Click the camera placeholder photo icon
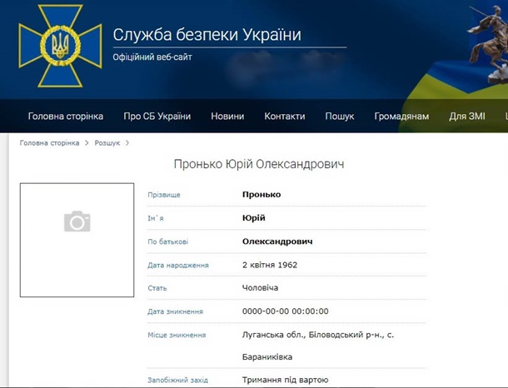The height and width of the screenshot is (388, 508). click(77, 221)
